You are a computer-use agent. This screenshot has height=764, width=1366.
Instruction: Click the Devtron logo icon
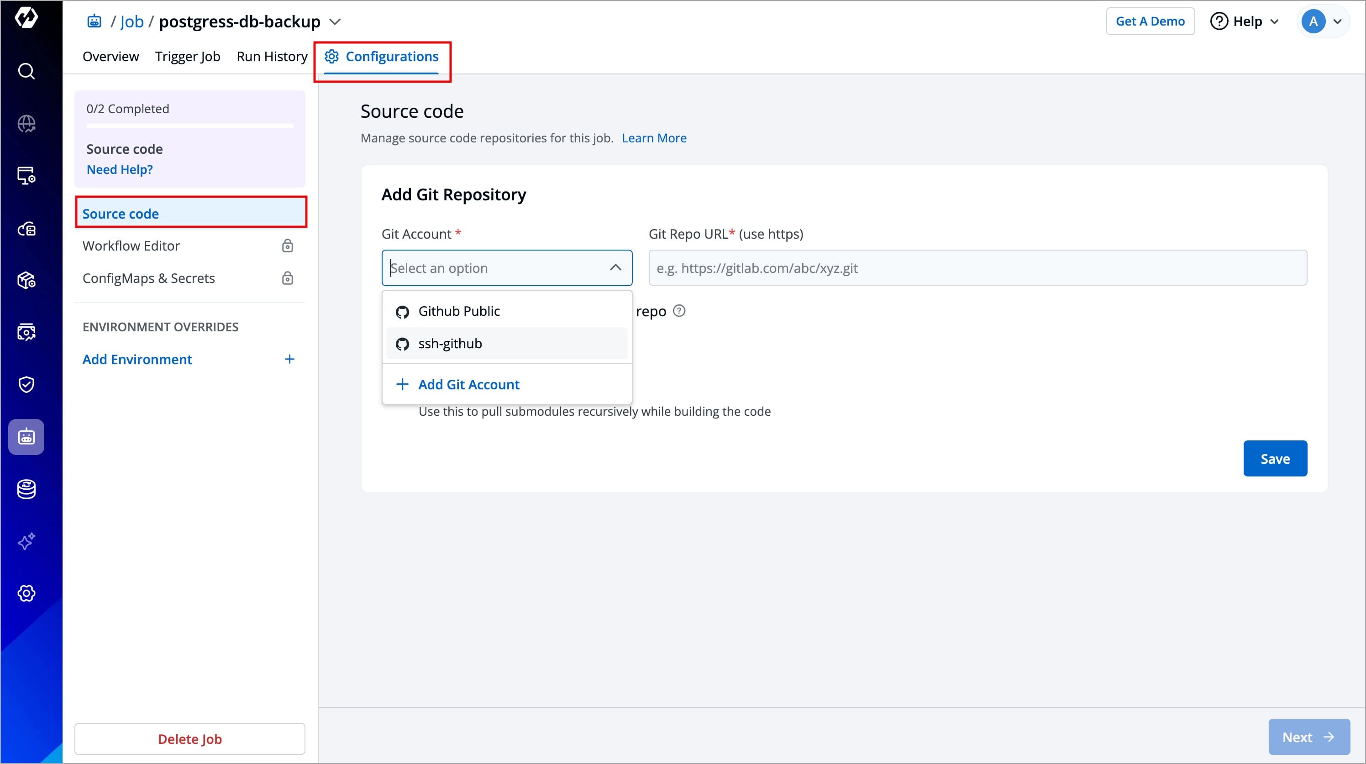tap(26, 17)
